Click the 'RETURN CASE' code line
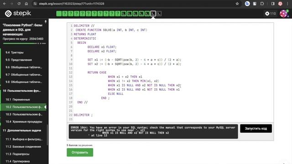The height and width of the screenshot is (164, 292). (97, 72)
